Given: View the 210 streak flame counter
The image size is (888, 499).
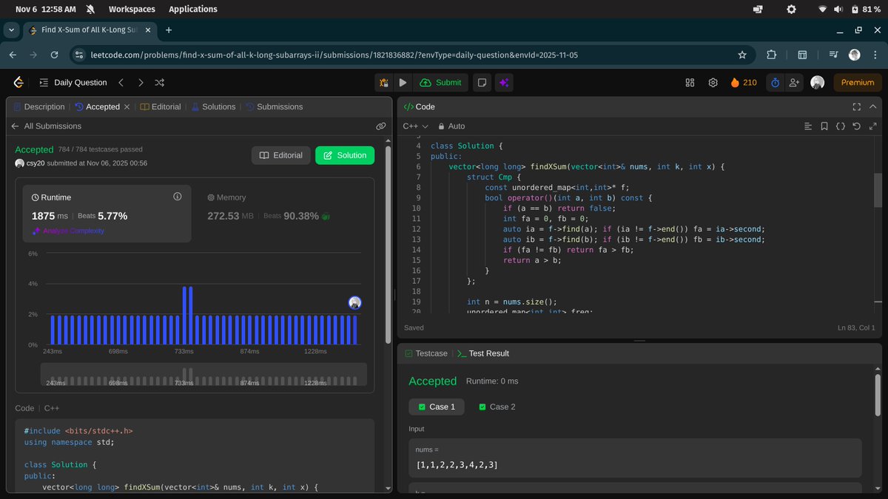Looking at the screenshot, I should (744, 83).
